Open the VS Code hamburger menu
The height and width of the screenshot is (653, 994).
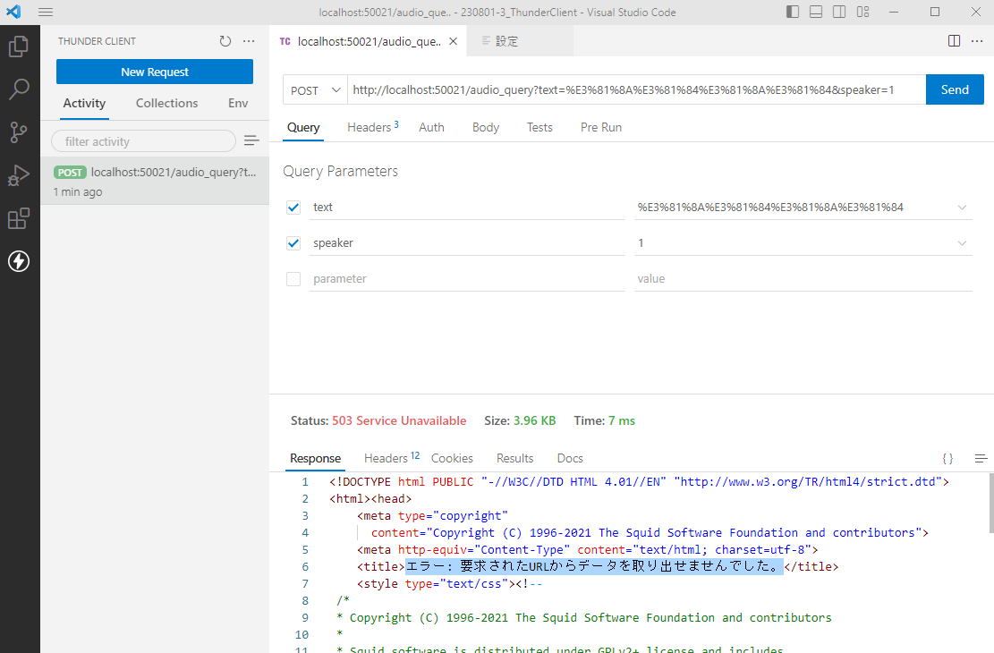[46, 12]
